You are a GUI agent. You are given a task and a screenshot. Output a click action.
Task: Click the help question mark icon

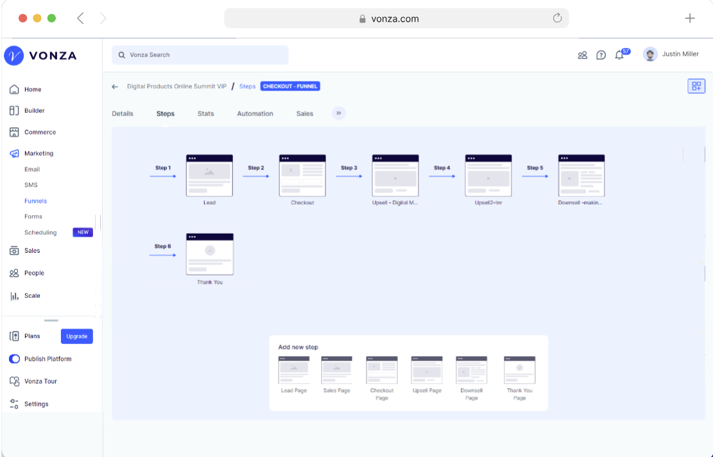tap(601, 55)
